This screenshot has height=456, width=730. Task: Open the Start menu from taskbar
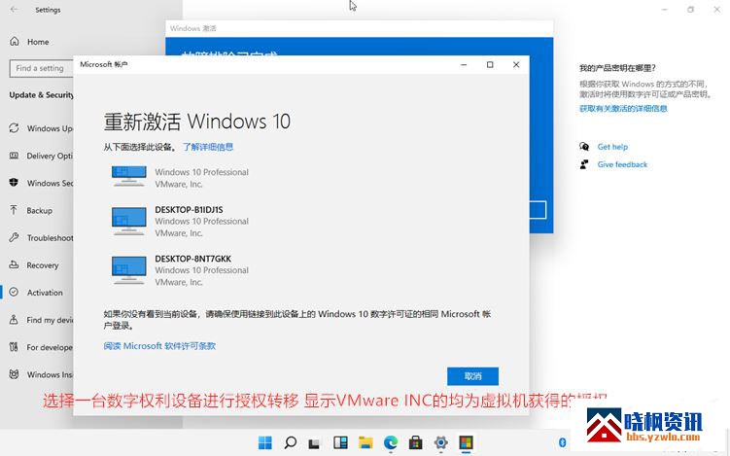pyautogui.click(x=265, y=442)
